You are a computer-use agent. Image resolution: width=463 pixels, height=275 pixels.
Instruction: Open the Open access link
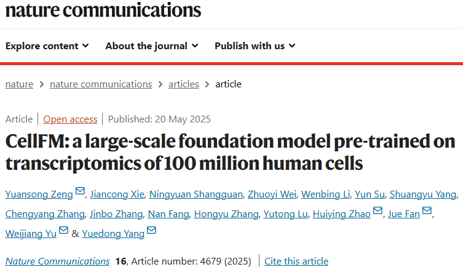point(70,119)
